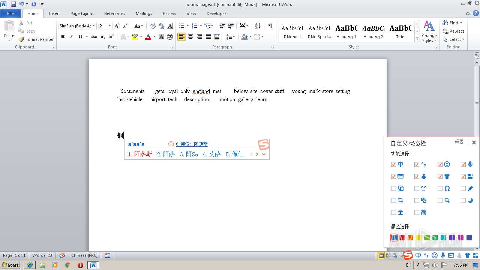Viewport: 480px width, 270px height.
Task: Open the Phonetic Guide tool
Action: coord(161,26)
